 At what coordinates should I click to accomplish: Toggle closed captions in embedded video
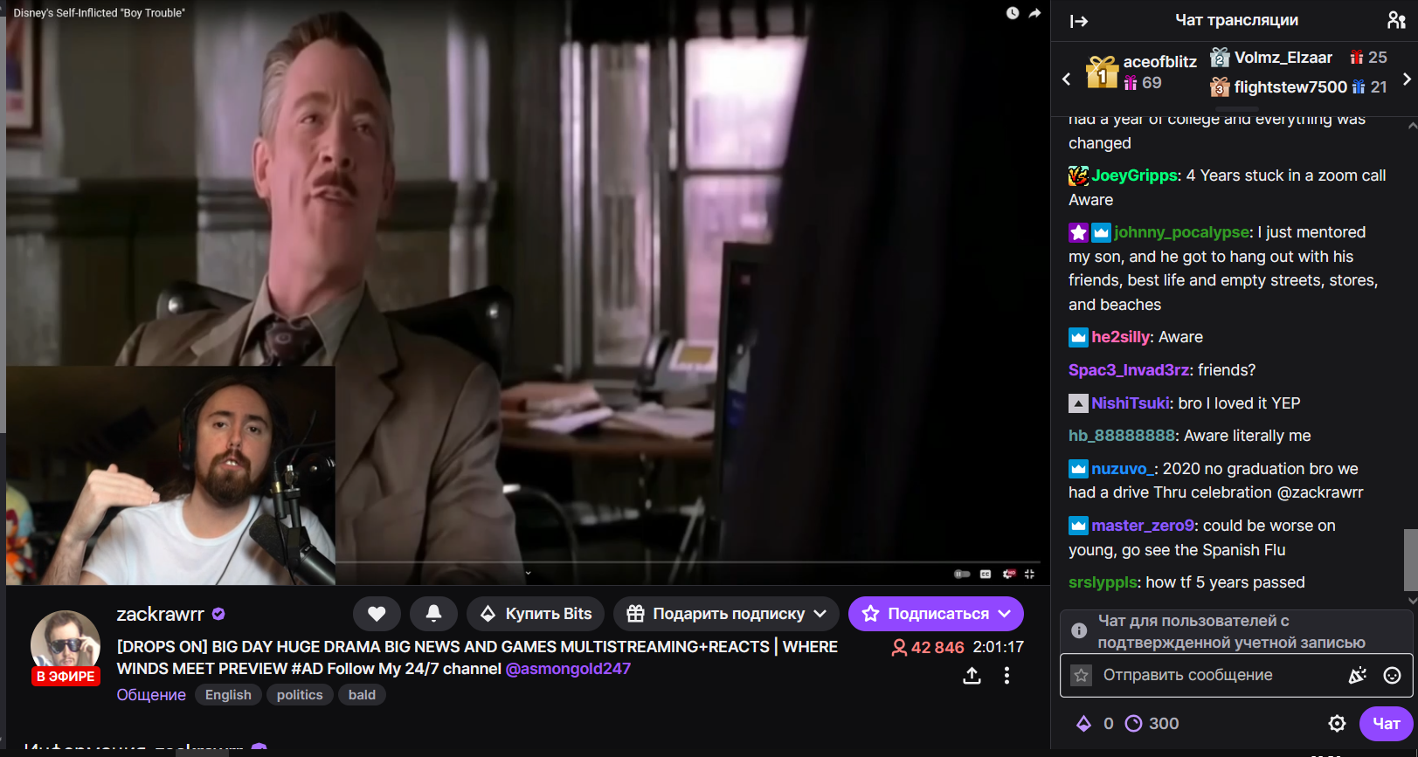986,574
